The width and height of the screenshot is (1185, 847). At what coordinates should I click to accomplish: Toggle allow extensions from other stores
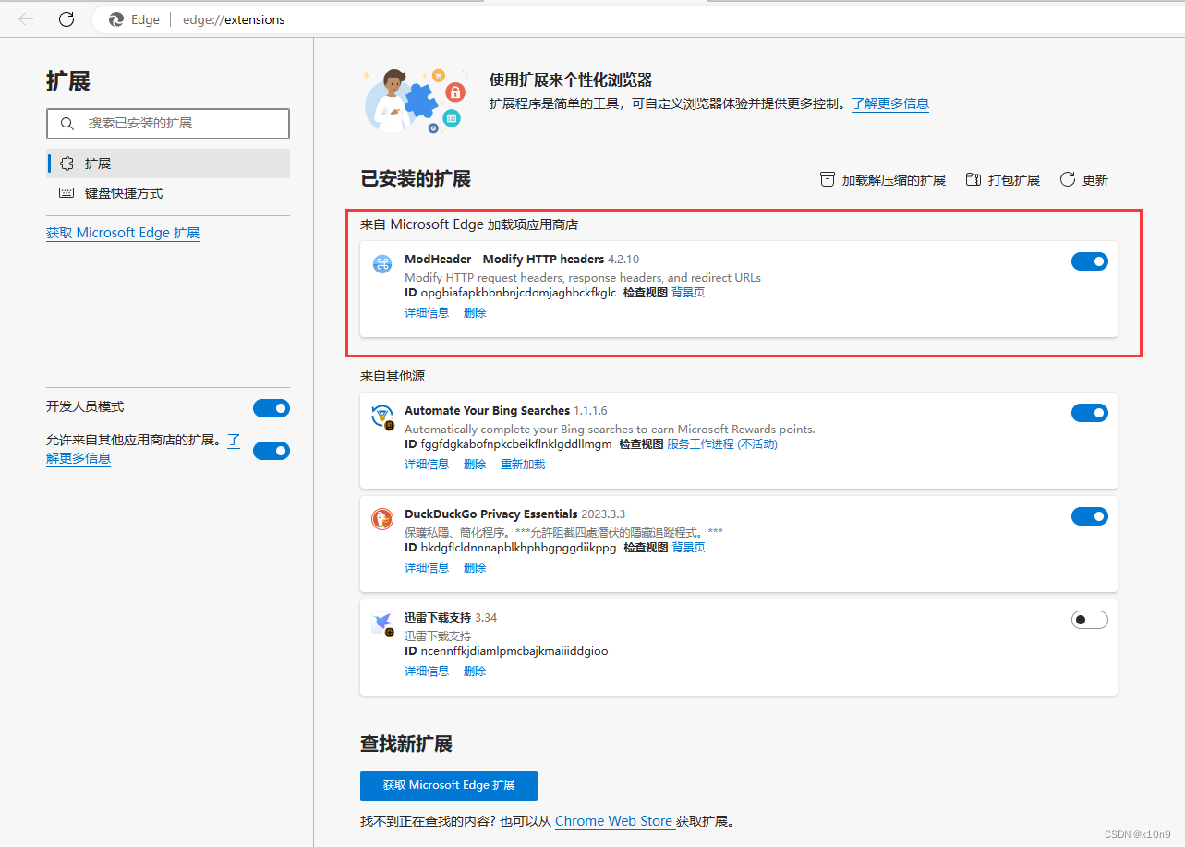[272, 451]
